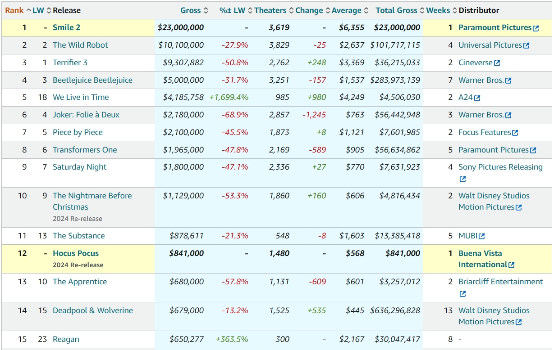Image resolution: width=554 pixels, height=350 pixels.
Task: Open external link icon under Briarcliff Entertainment
Action: click(x=462, y=294)
